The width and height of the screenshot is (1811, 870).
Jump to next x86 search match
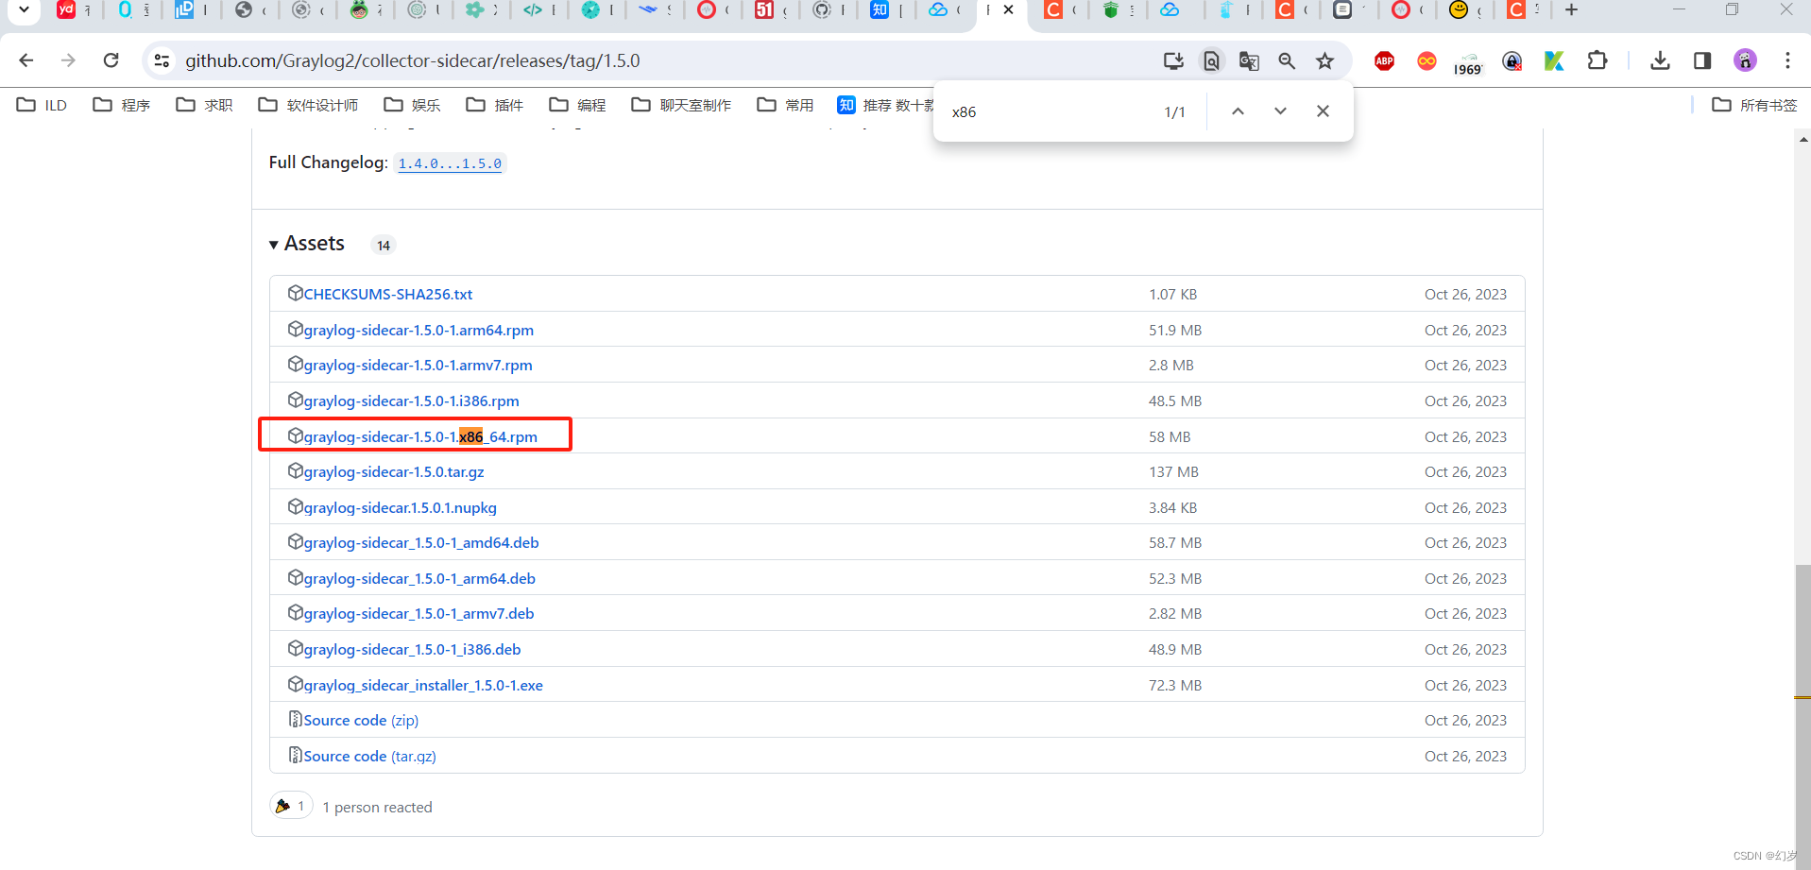tap(1280, 111)
